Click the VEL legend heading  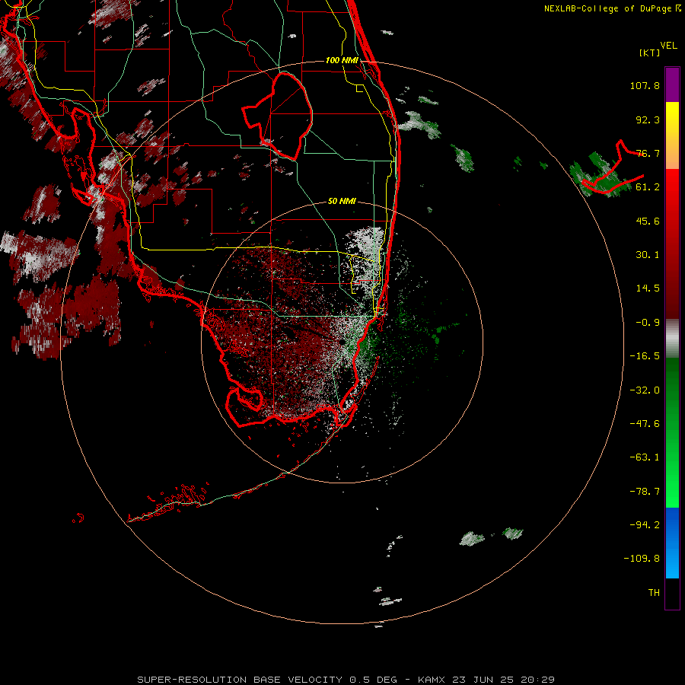pyautogui.click(x=669, y=46)
